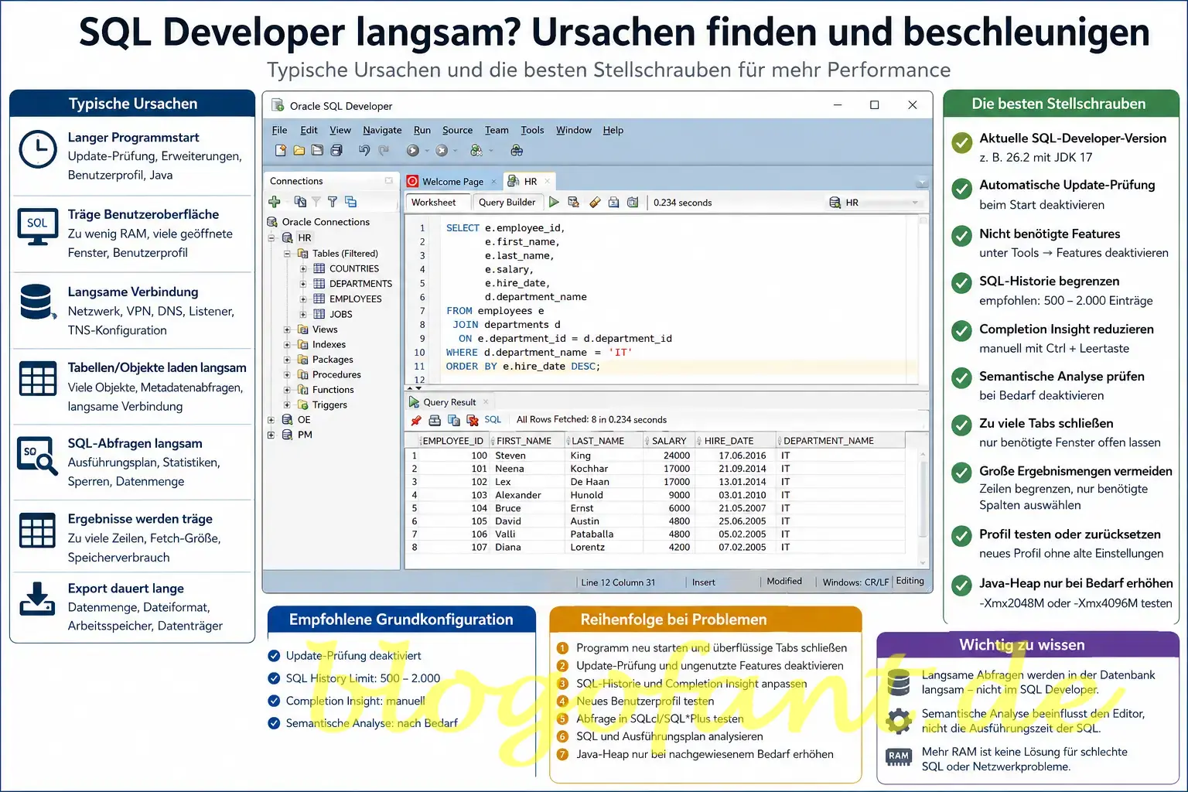This screenshot has width=1188, height=792.
Task: Select the PM connection in tree
Action: click(305, 435)
